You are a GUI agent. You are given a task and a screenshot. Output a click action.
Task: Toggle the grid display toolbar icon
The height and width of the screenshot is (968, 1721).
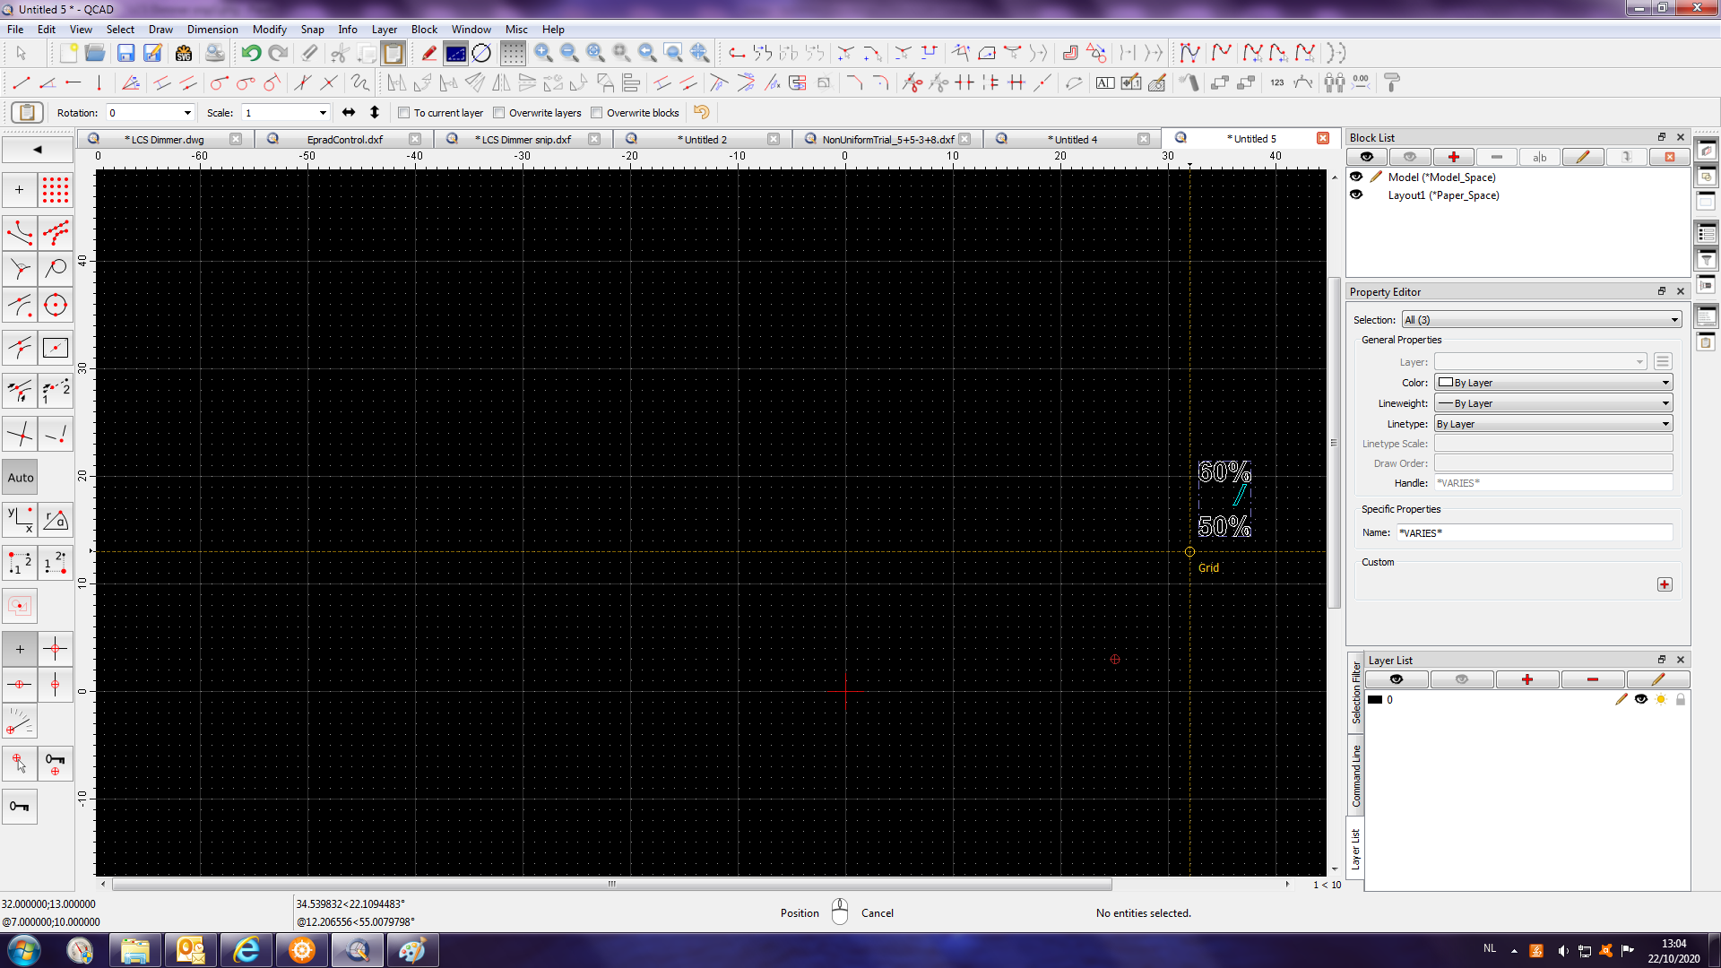pyautogui.click(x=513, y=53)
